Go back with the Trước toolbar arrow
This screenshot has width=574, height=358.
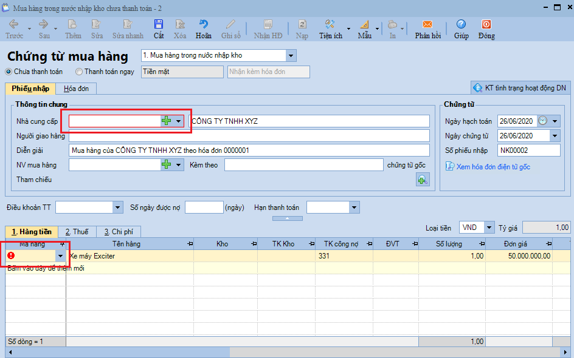[x=13, y=24]
